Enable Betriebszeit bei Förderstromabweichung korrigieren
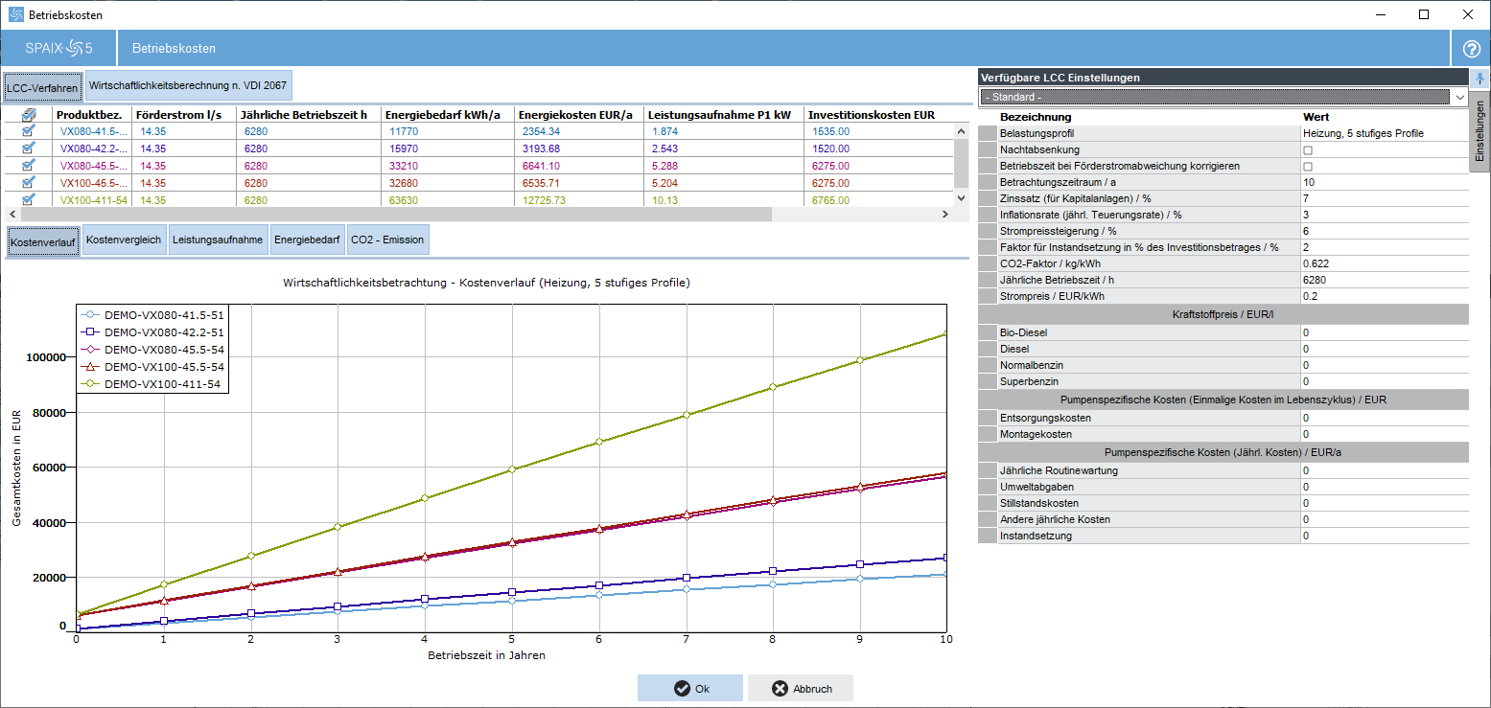Image resolution: width=1491 pixels, height=708 pixels. tap(1308, 167)
